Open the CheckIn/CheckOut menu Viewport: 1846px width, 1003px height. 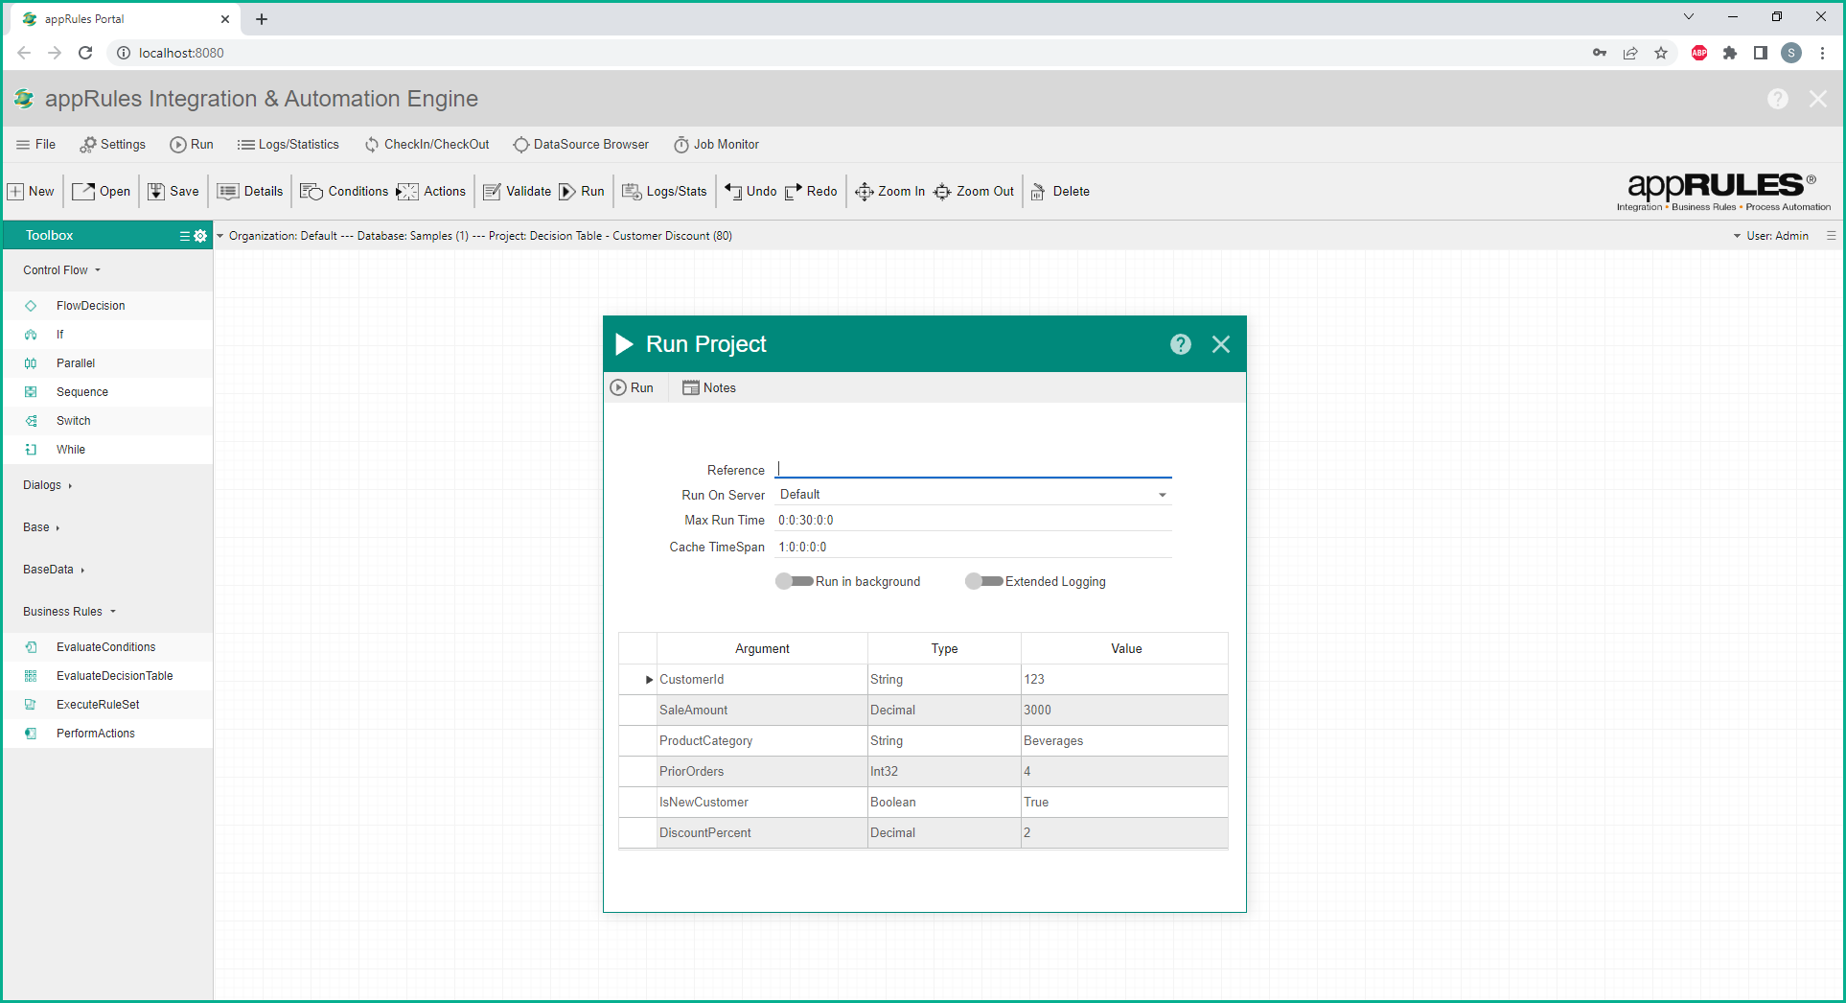(x=427, y=145)
